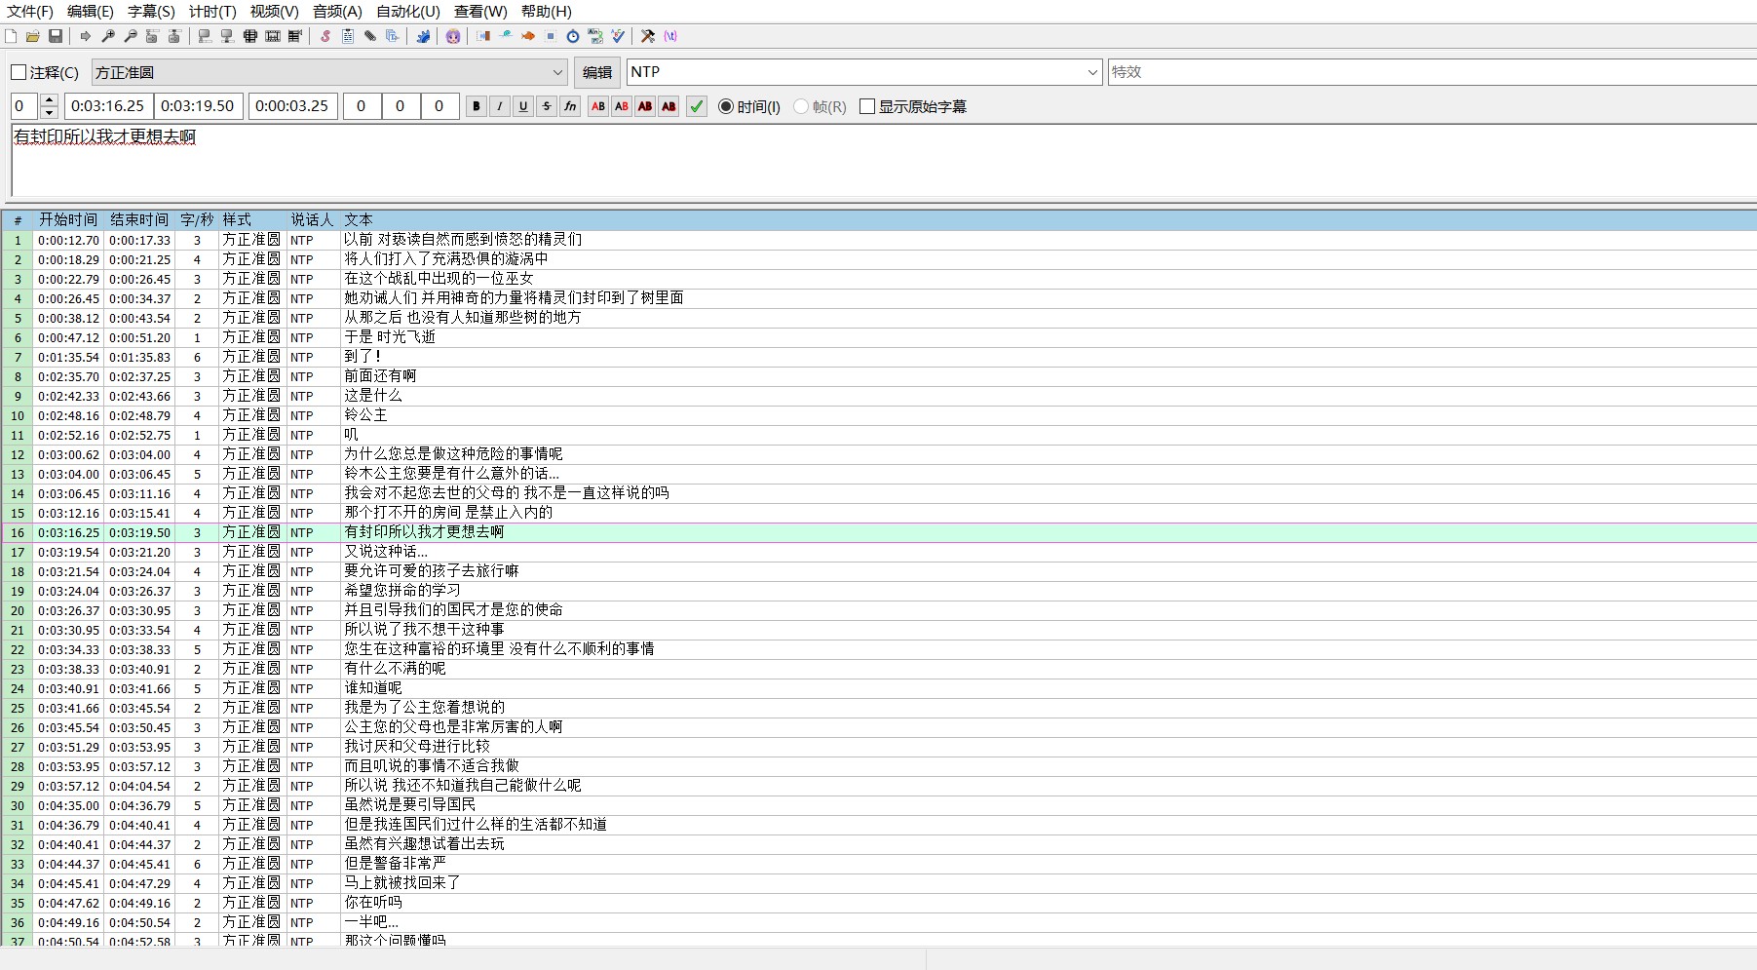Pick secondary color with second AB swatch

point(622,106)
